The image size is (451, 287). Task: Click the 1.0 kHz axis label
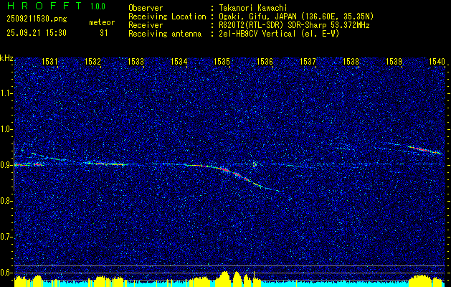point(6,129)
